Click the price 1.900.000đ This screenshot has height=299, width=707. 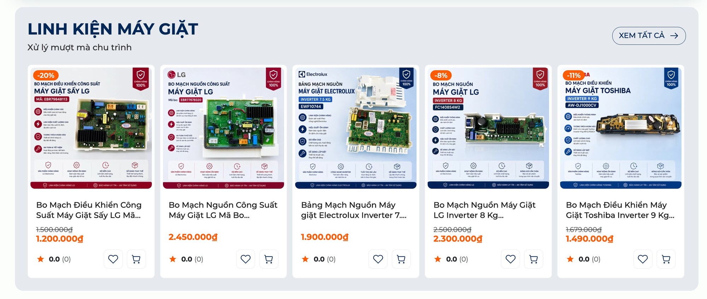(325, 237)
